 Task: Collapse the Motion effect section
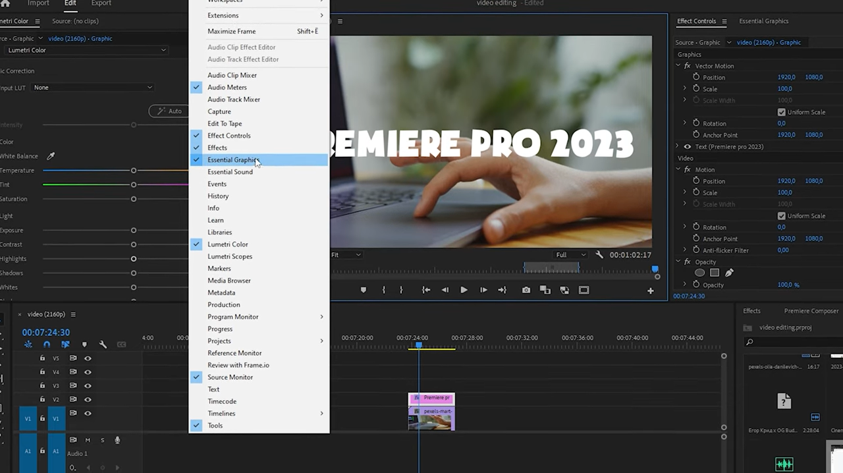coord(678,170)
